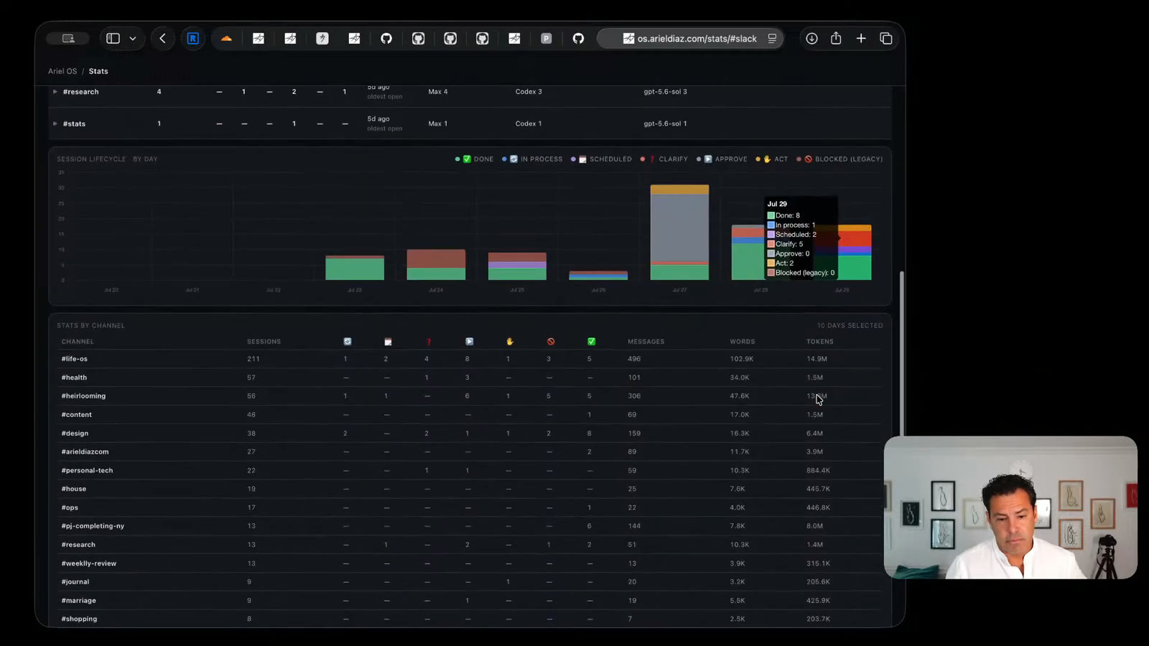Open the pinned blue R tab
Screen dimensions: 1149x646
(193, 39)
